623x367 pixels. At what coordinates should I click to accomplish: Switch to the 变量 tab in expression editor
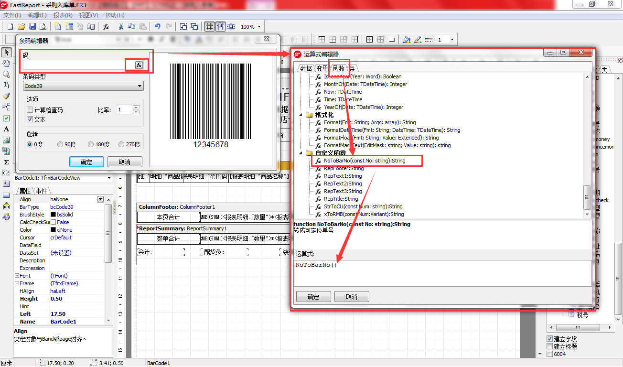pos(322,69)
